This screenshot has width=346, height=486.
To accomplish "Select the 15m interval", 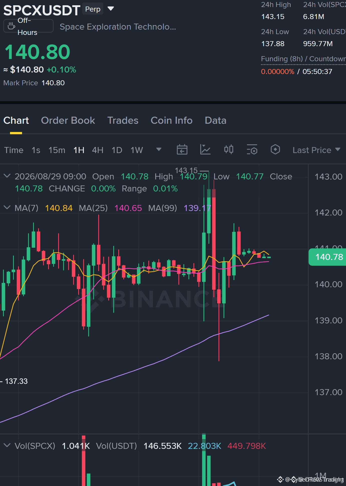I will 57,150.
